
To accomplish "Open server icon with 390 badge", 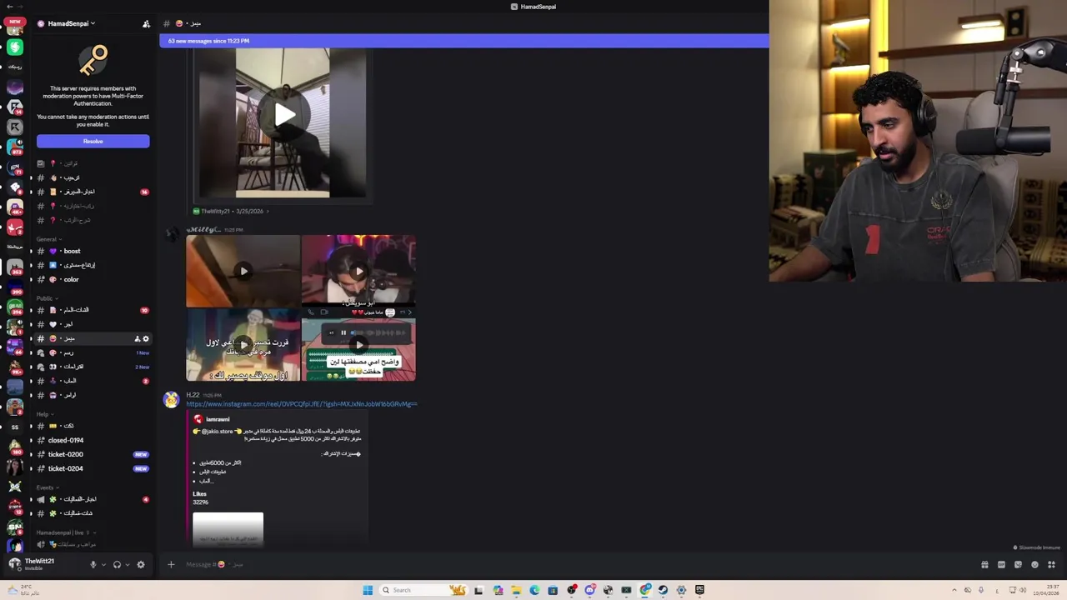I will pyautogui.click(x=14, y=287).
